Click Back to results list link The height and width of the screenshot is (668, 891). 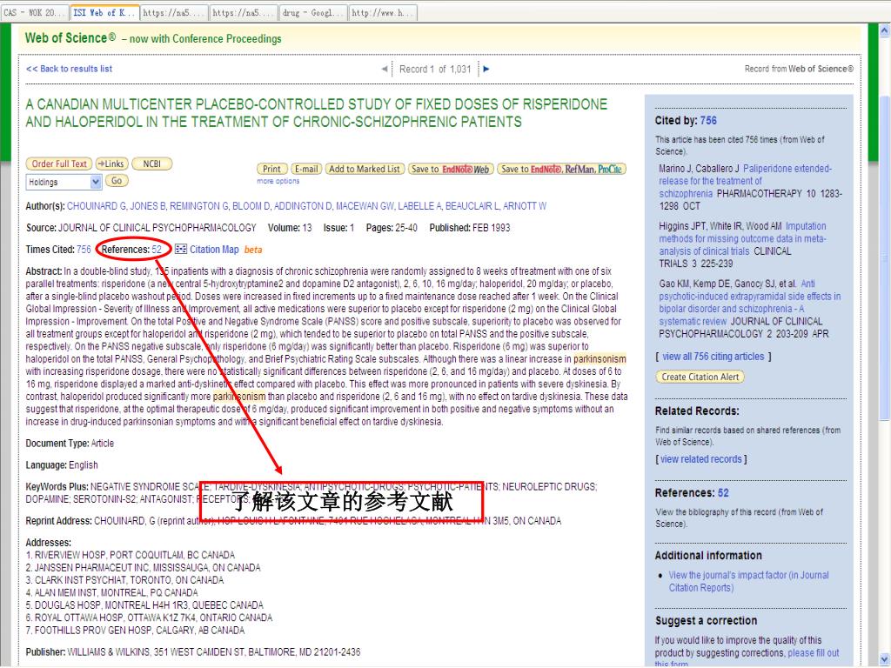[70, 69]
